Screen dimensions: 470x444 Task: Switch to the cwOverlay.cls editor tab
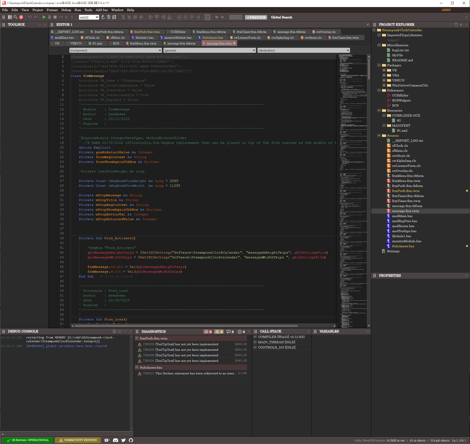[x=326, y=32]
